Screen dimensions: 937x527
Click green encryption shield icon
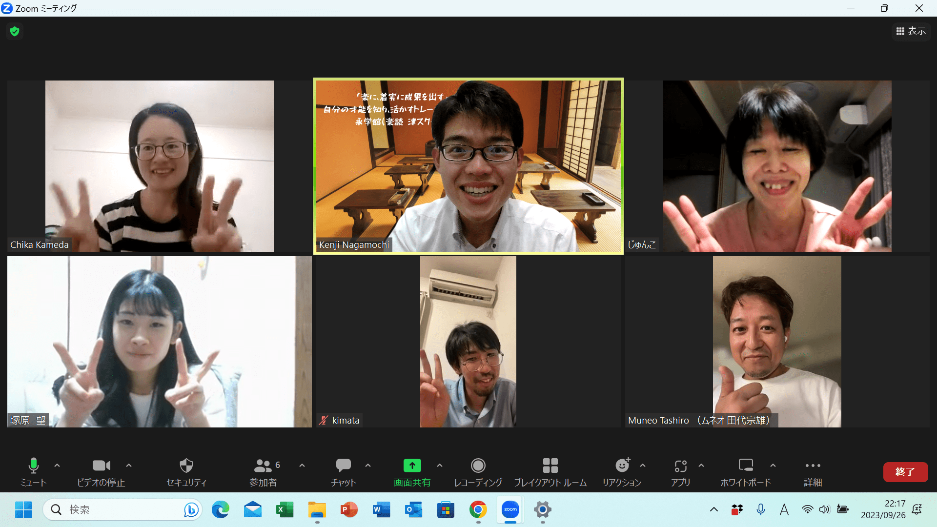[x=15, y=31]
